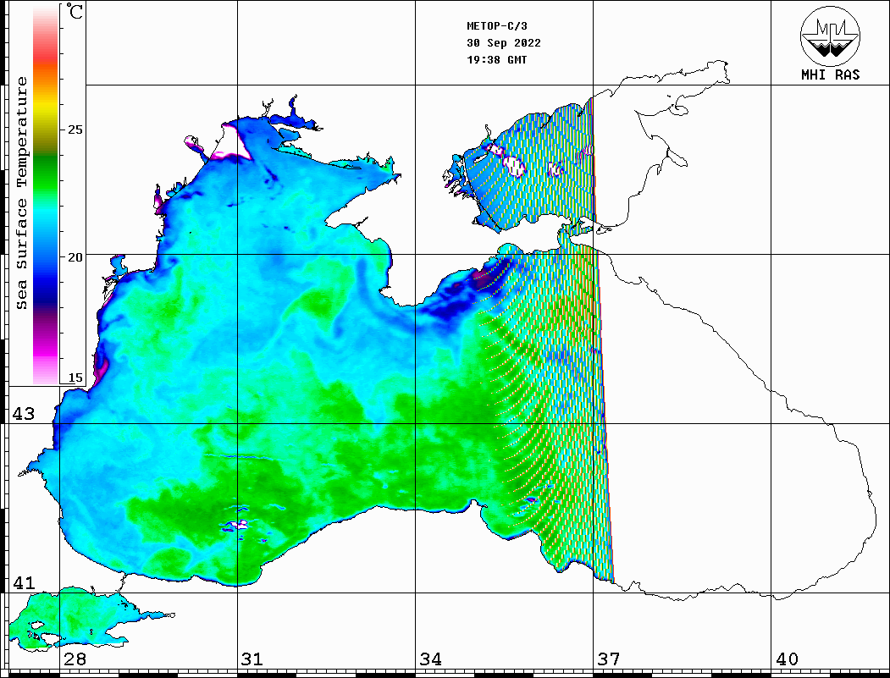
Task: Click the MHI RAS logo emblem
Action: coord(830,36)
